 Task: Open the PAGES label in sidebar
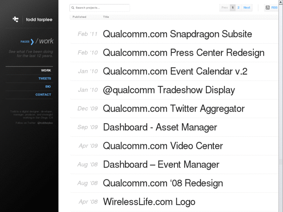click(x=25, y=42)
